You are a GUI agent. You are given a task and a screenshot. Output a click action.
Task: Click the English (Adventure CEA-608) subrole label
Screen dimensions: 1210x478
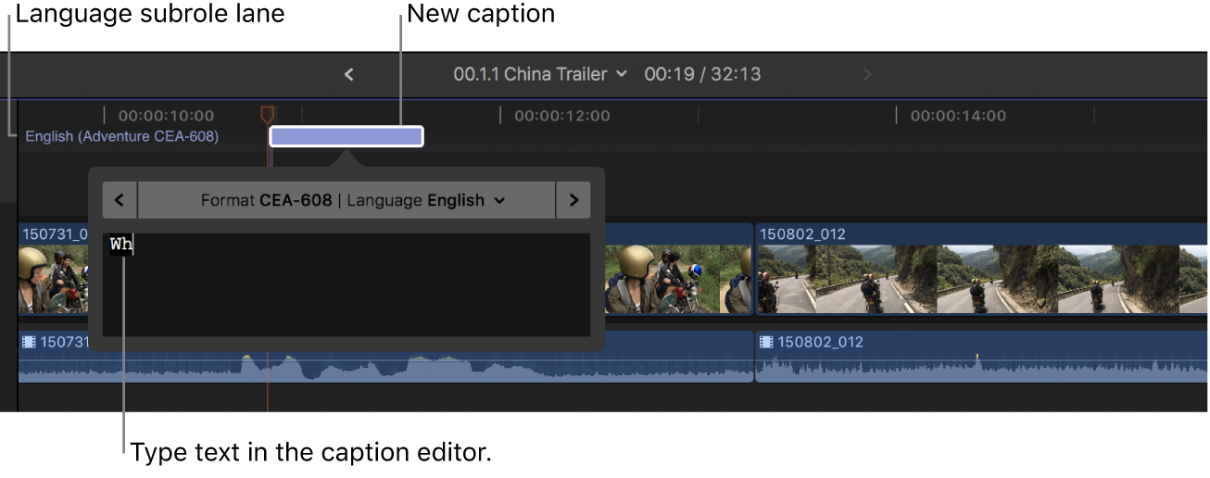121,137
